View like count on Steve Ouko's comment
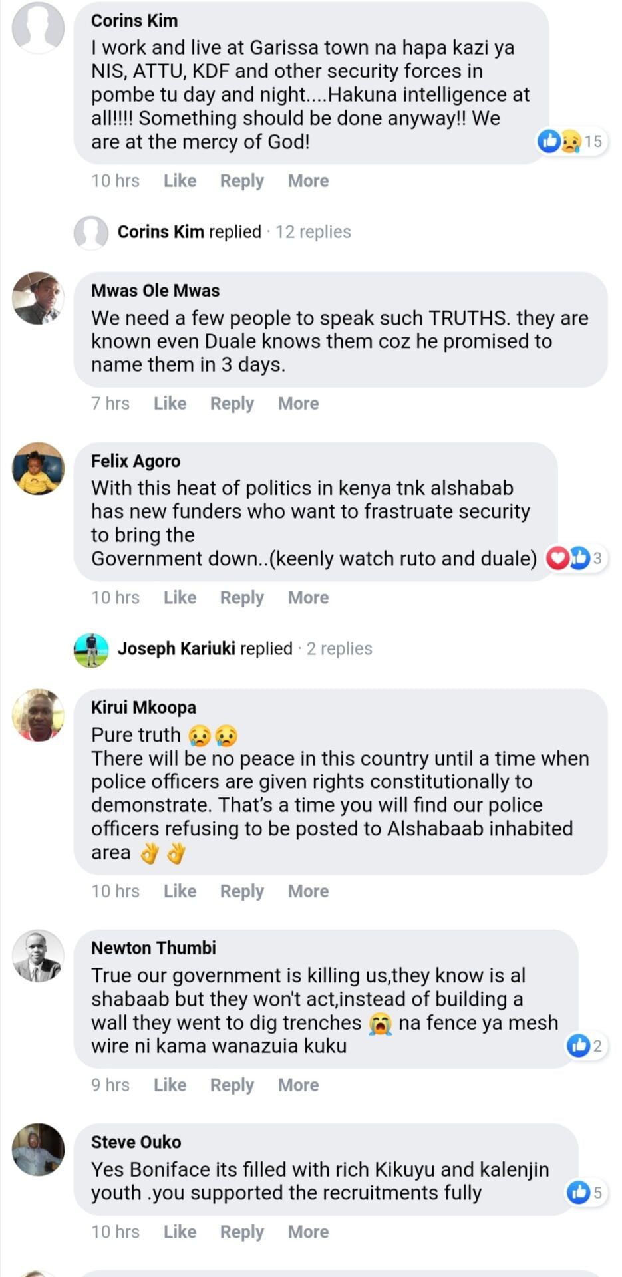 585,1193
